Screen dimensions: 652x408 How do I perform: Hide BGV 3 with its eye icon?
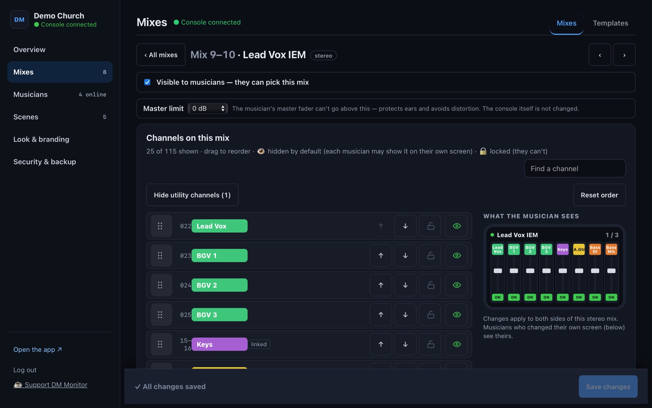coord(456,315)
